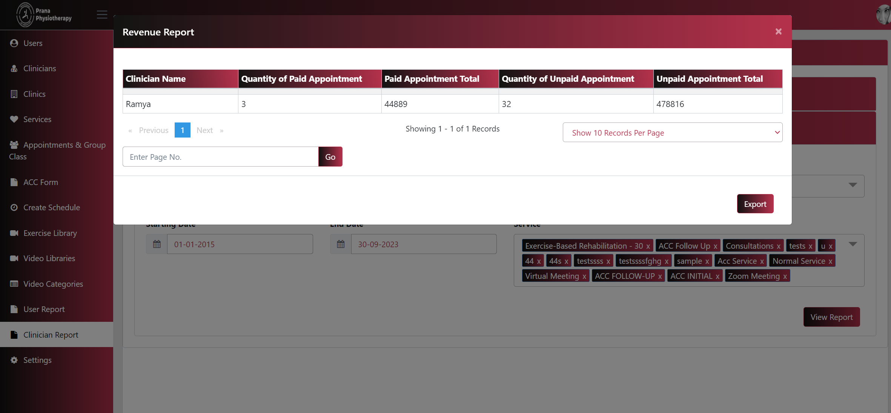This screenshot has height=413, width=891.
Task: Click the Services heart icon
Action: 14,119
